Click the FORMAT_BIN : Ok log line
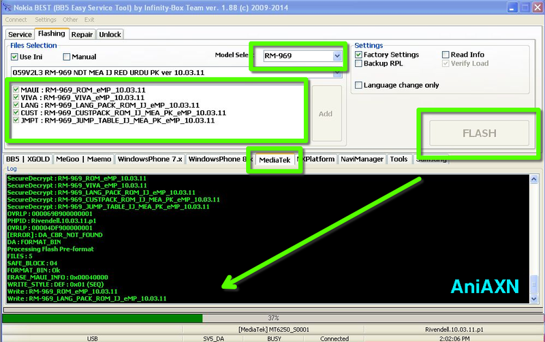Image resolution: width=545 pixels, height=342 pixels. [33, 270]
